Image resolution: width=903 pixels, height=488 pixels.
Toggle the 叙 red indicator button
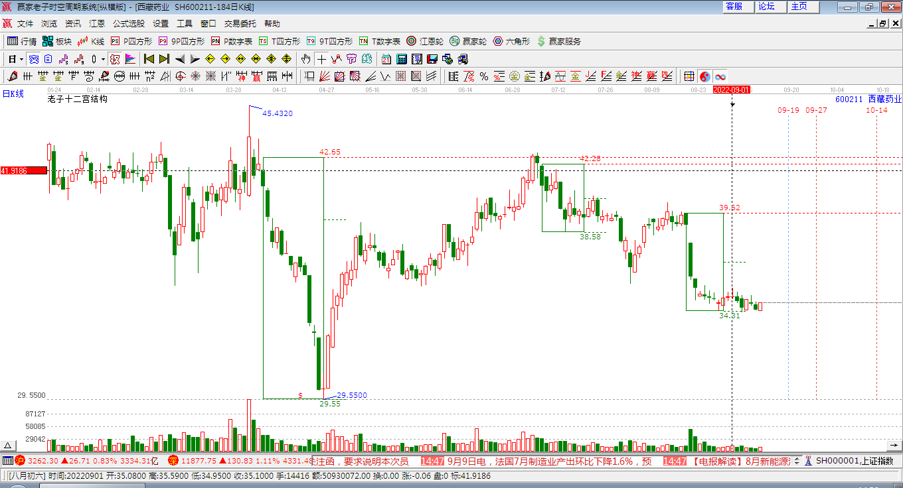pos(114,59)
